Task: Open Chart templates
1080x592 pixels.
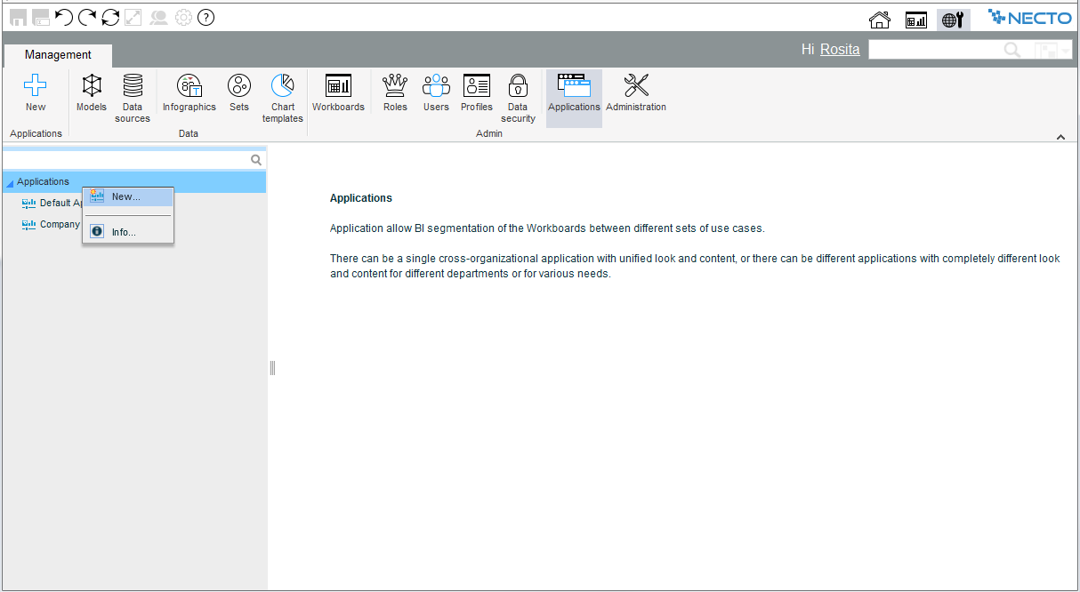Action: (283, 97)
